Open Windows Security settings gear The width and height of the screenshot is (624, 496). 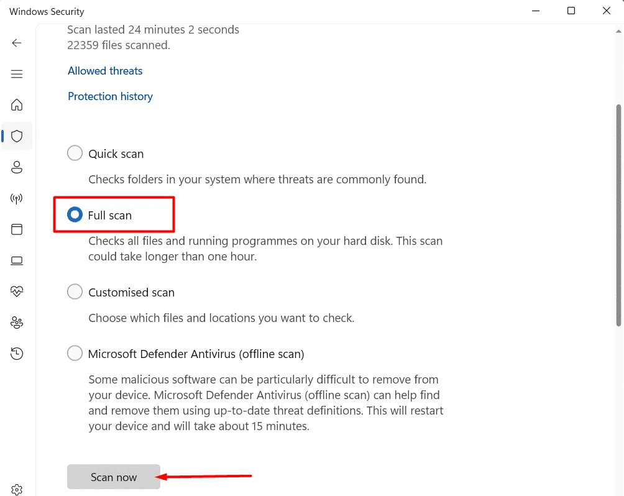(17, 489)
